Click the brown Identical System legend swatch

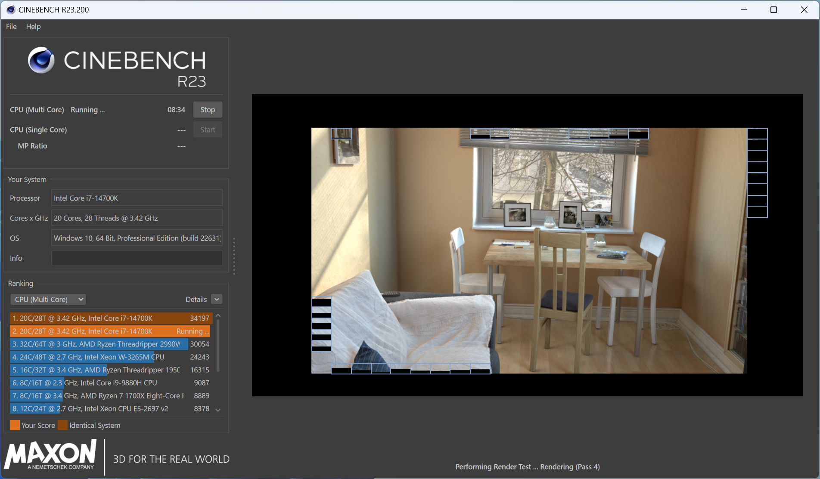pyautogui.click(x=62, y=425)
